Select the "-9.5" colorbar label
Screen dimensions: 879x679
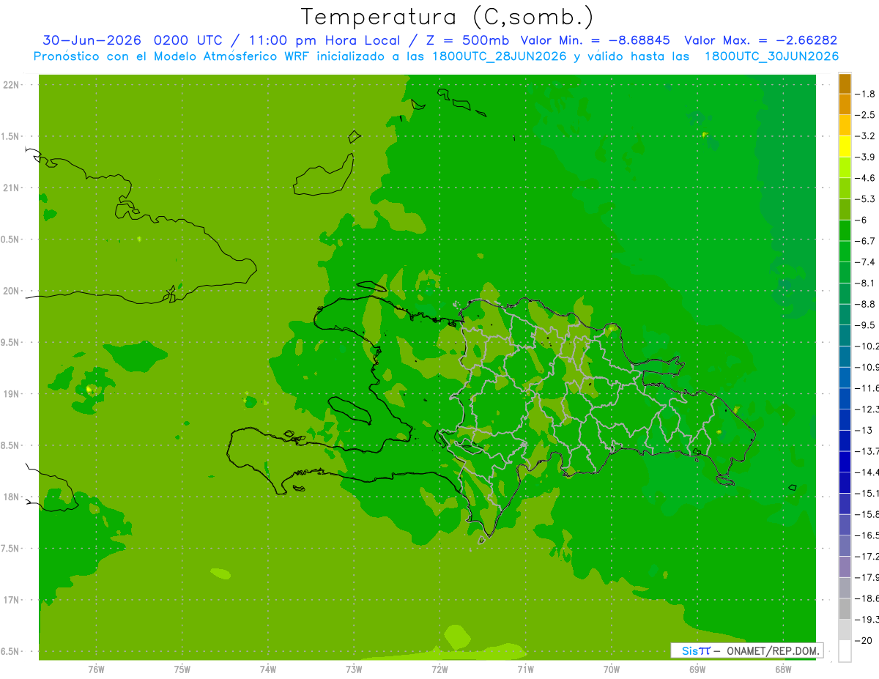(866, 325)
